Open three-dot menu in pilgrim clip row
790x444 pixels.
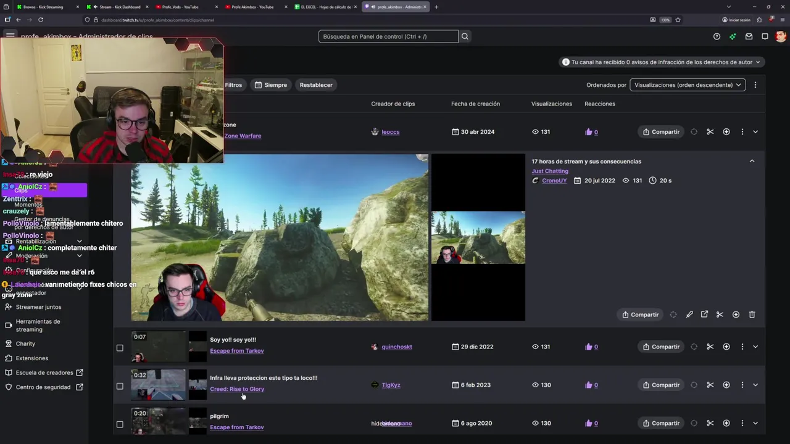(x=742, y=423)
